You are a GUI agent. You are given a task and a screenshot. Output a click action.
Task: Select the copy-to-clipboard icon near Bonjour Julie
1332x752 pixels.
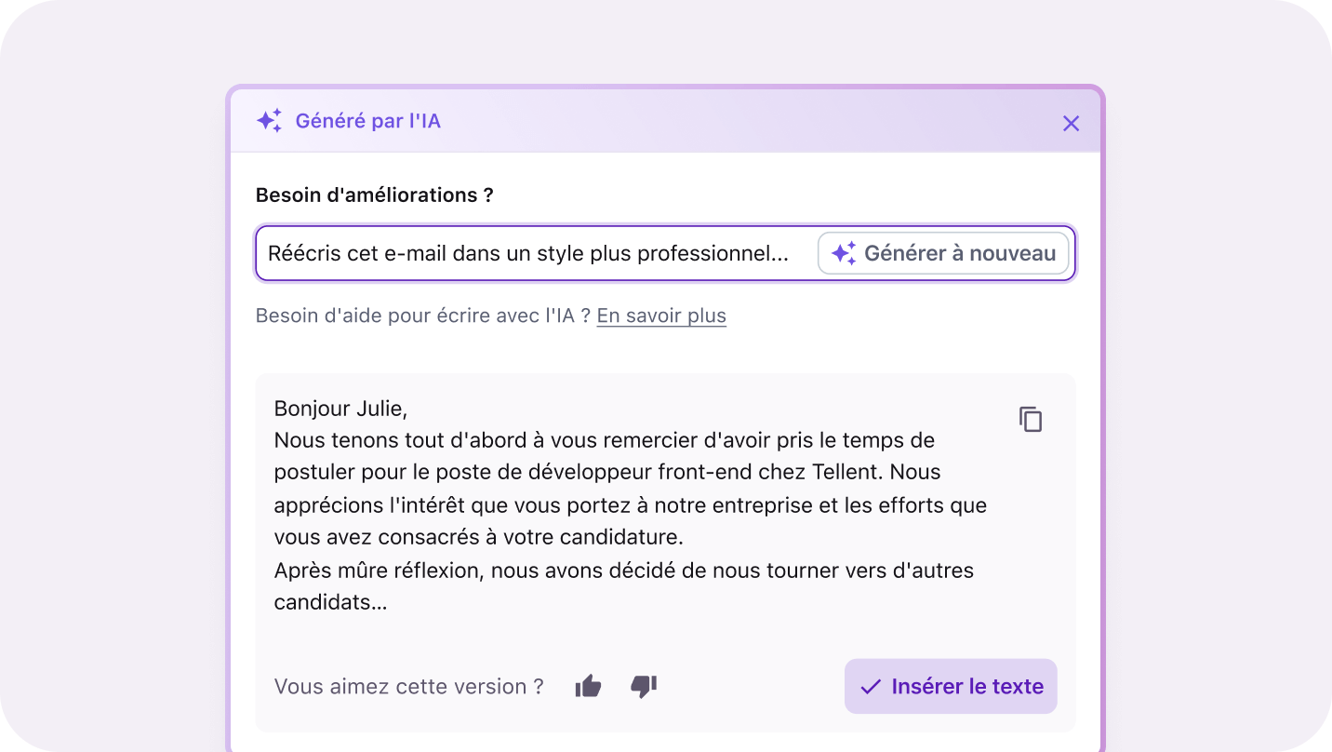click(1030, 420)
